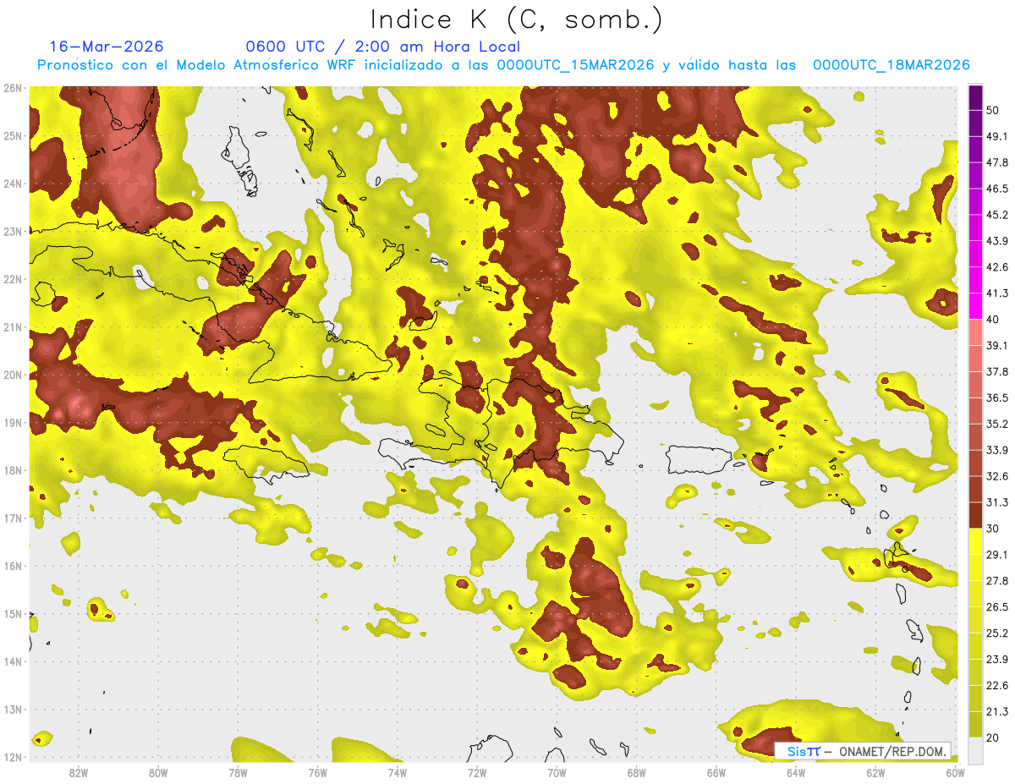Click the colorbar value '25.2'
This screenshot has width=1015, height=784.
(x=997, y=633)
